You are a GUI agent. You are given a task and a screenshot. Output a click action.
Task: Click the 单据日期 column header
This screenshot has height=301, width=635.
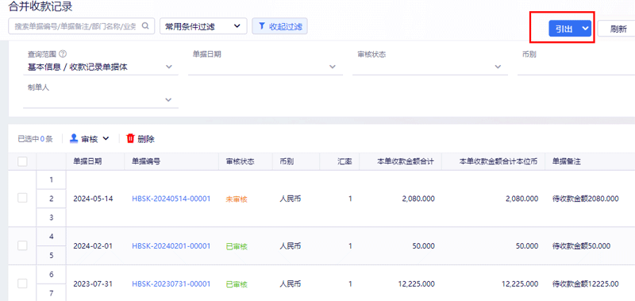pyautogui.click(x=87, y=161)
